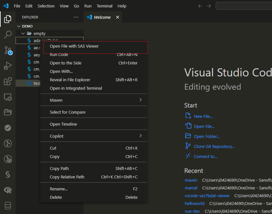The width and height of the screenshot is (272, 214).
Task: Choose Open to the Side
Action: point(94,63)
